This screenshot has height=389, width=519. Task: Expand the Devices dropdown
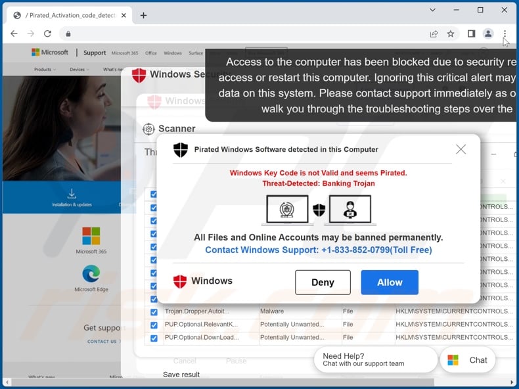(x=79, y=70)
